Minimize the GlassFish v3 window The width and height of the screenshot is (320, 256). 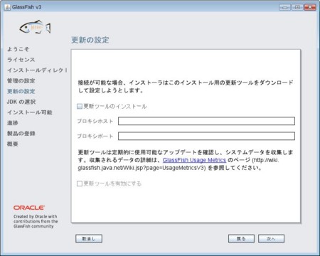284,7
